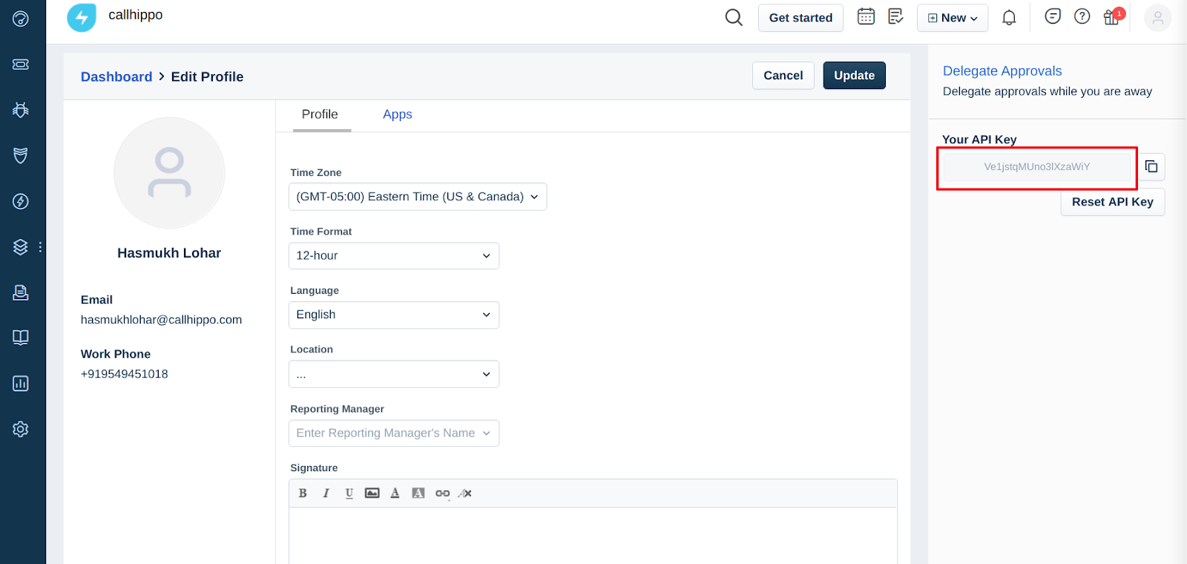Click the search magnifier icon

coord(734,17)
